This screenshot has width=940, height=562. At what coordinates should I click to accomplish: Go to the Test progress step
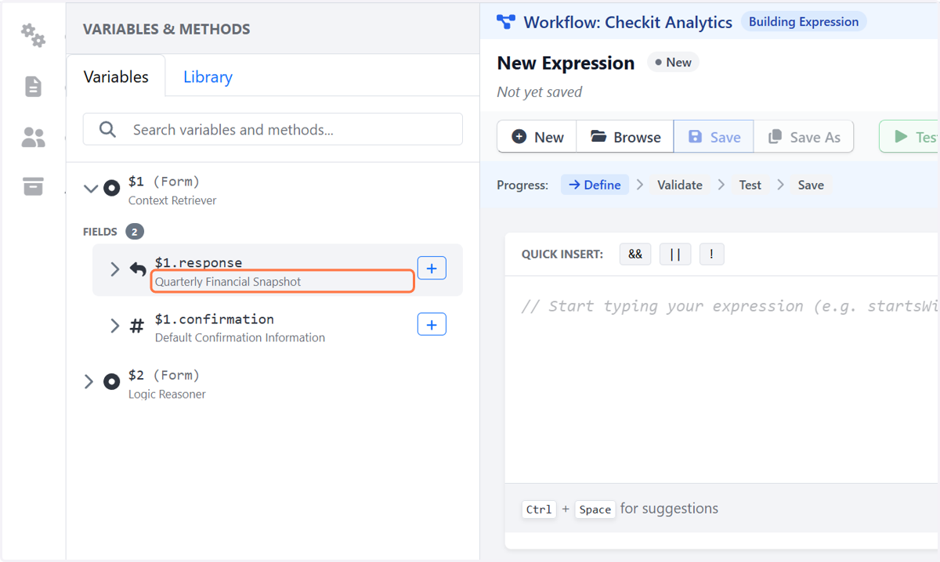pos(750,185)
